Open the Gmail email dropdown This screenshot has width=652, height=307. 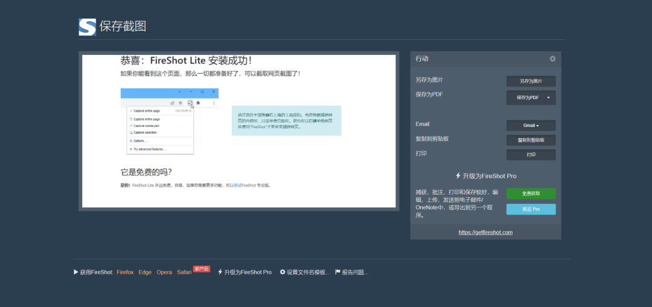click(x=531, y=125)
